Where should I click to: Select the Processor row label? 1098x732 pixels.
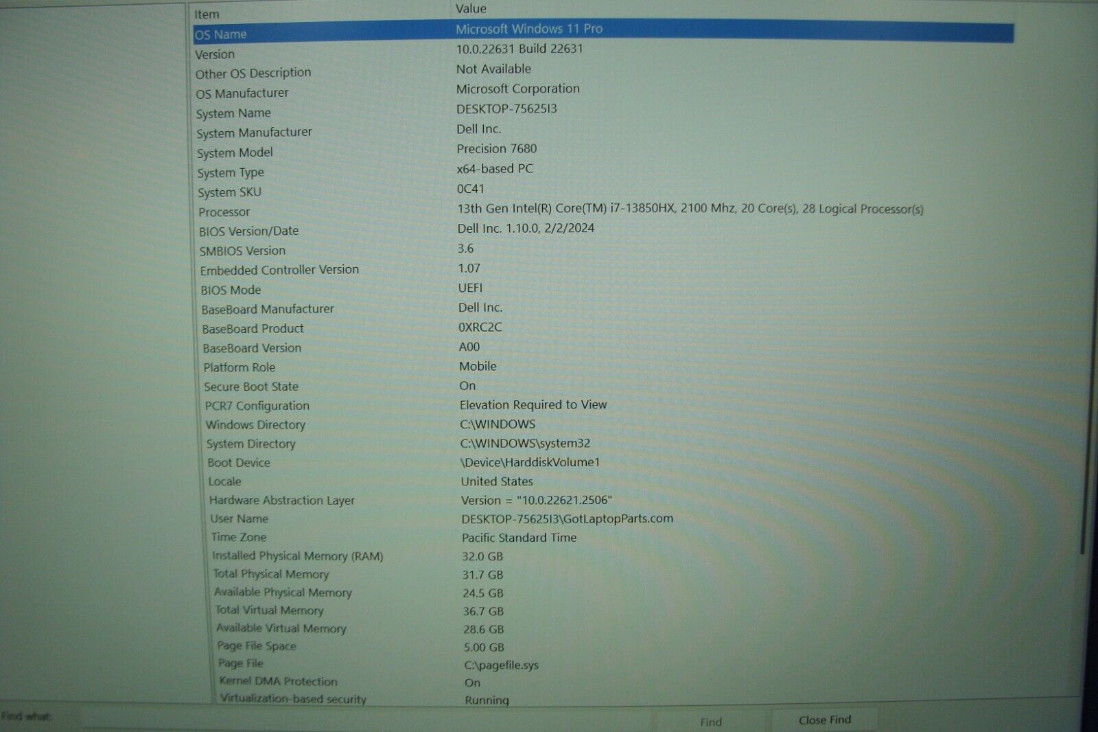coord(224,212)
